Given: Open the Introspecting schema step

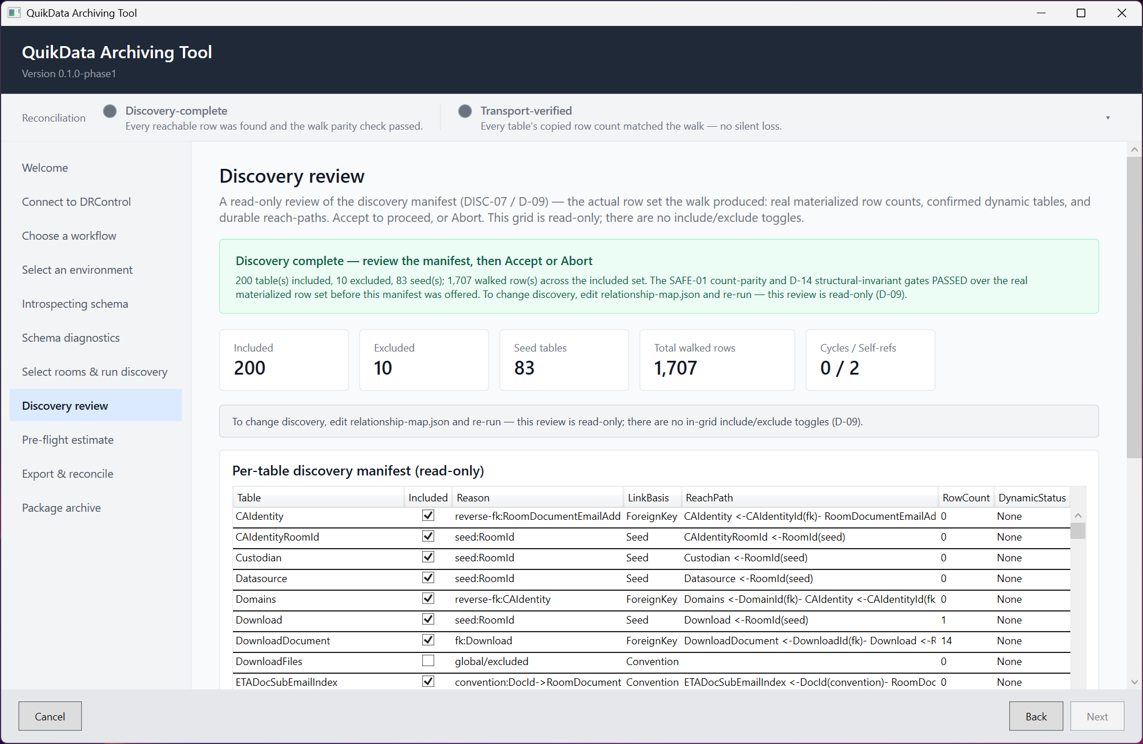Looking at the screenshot, I should pos(96,304).
